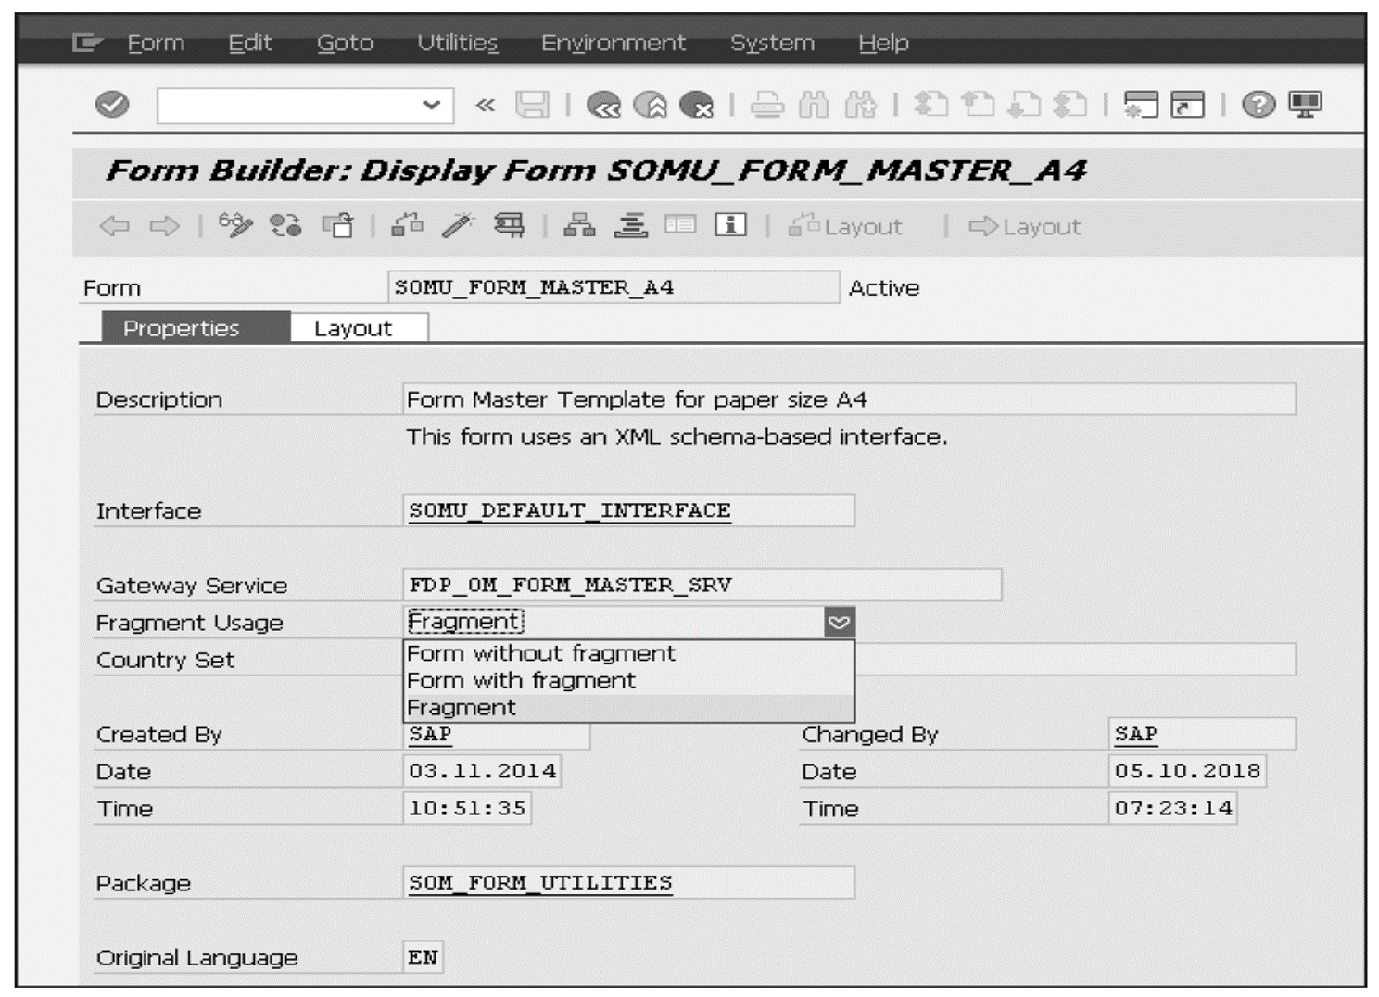
Task: Click the green checkmark Enter icon
Action: click(112, 104)
